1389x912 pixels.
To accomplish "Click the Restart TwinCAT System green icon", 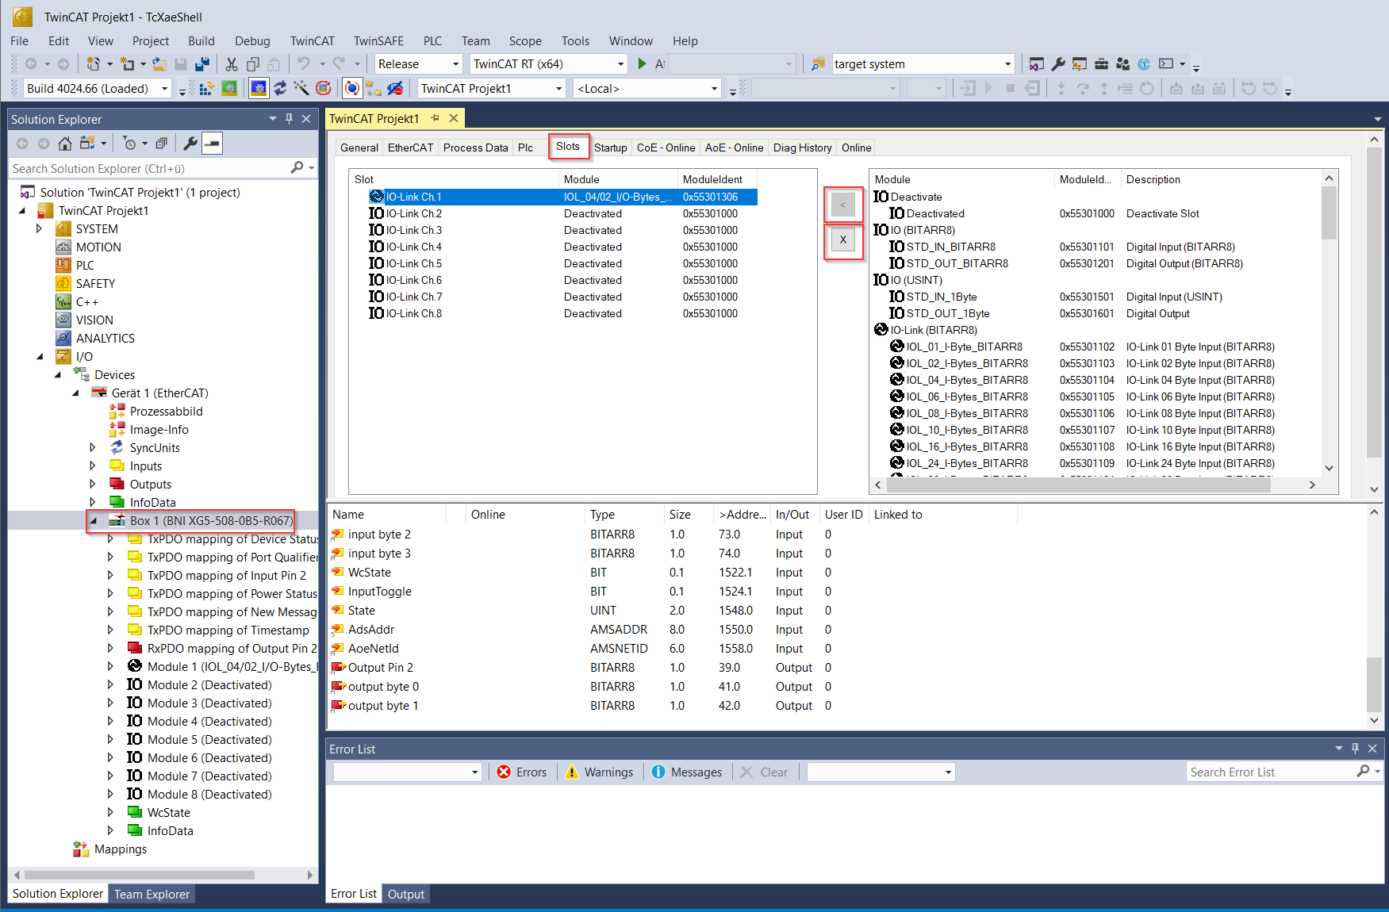I will (x=229, y=88).
